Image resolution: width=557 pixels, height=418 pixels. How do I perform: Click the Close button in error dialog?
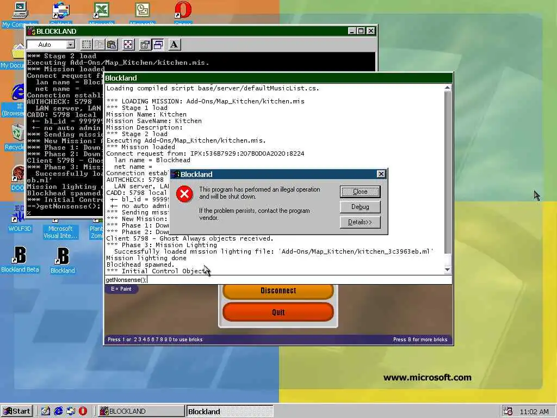360,192
